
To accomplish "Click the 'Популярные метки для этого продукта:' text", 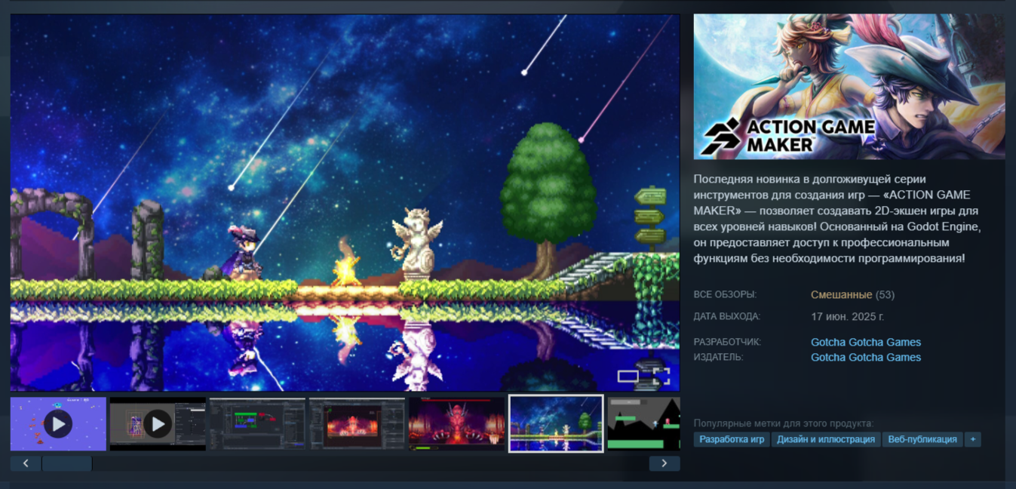I will pyautogui.click(x=784, y=423).
